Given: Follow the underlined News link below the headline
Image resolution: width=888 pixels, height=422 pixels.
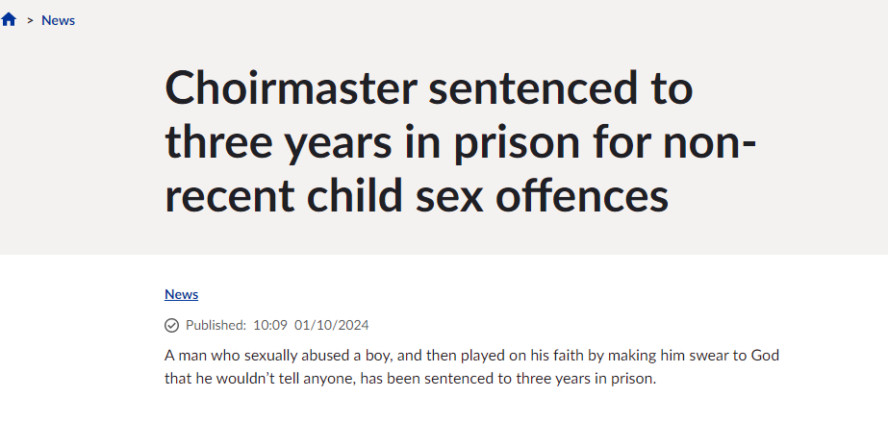Looking at the screenshot, I should (x=181, y=294).
